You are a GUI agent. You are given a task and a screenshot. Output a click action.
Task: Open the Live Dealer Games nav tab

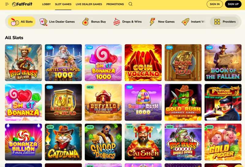pyautogui.click(x=89, y=4)
